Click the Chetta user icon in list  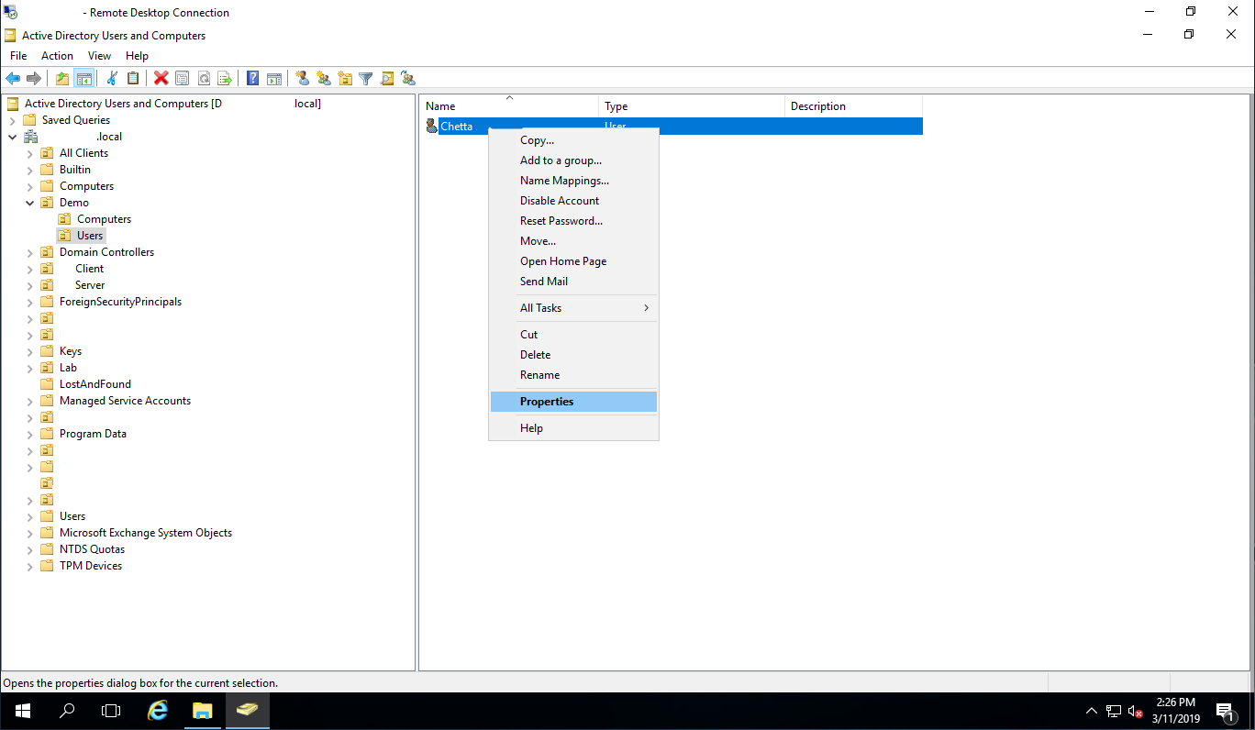[432, 126]
